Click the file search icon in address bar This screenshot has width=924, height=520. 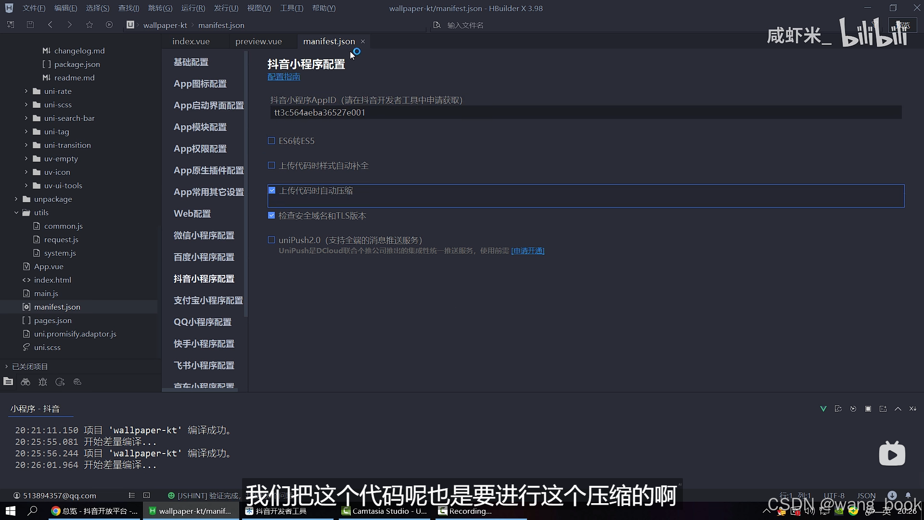tap(437, 25)
